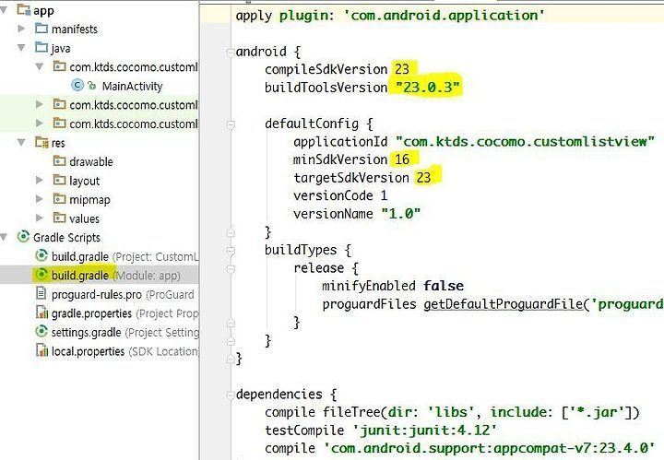
Task: Click the minifyEnabled false keyword
Action: point(444,286)
